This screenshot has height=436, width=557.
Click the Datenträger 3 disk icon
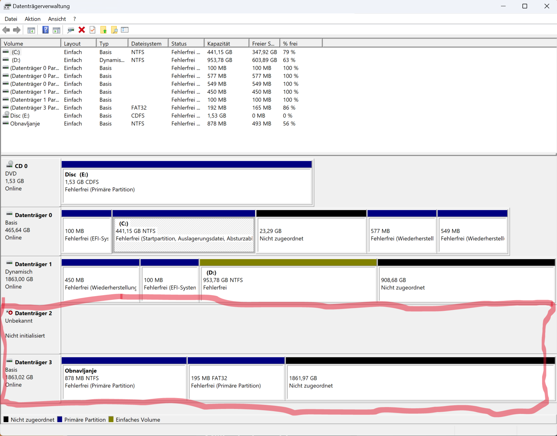[9, 361]
